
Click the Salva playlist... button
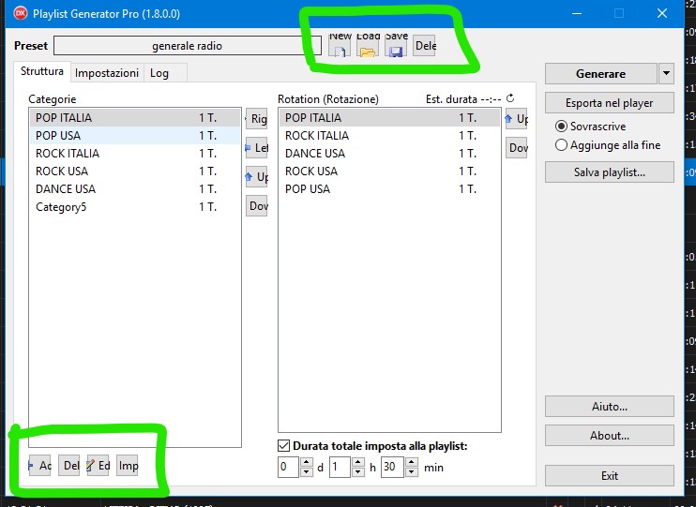tap(609, 171)
